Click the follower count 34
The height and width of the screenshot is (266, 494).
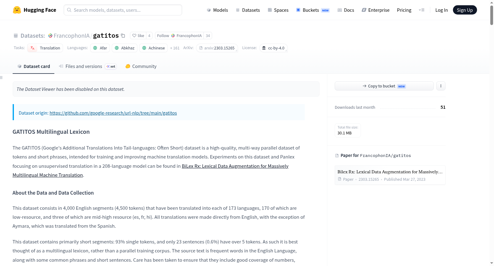[208, 36]
